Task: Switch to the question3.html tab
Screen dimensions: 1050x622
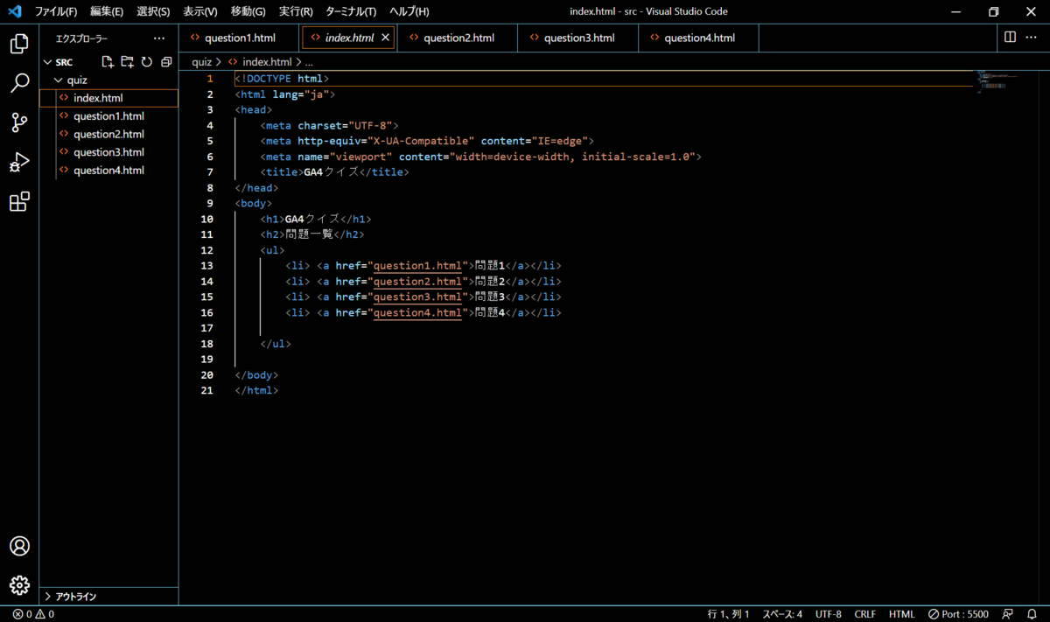Action: tap(578, 38)
